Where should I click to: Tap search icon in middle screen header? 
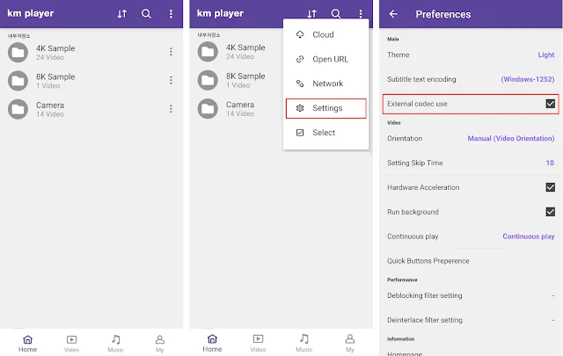336,14
